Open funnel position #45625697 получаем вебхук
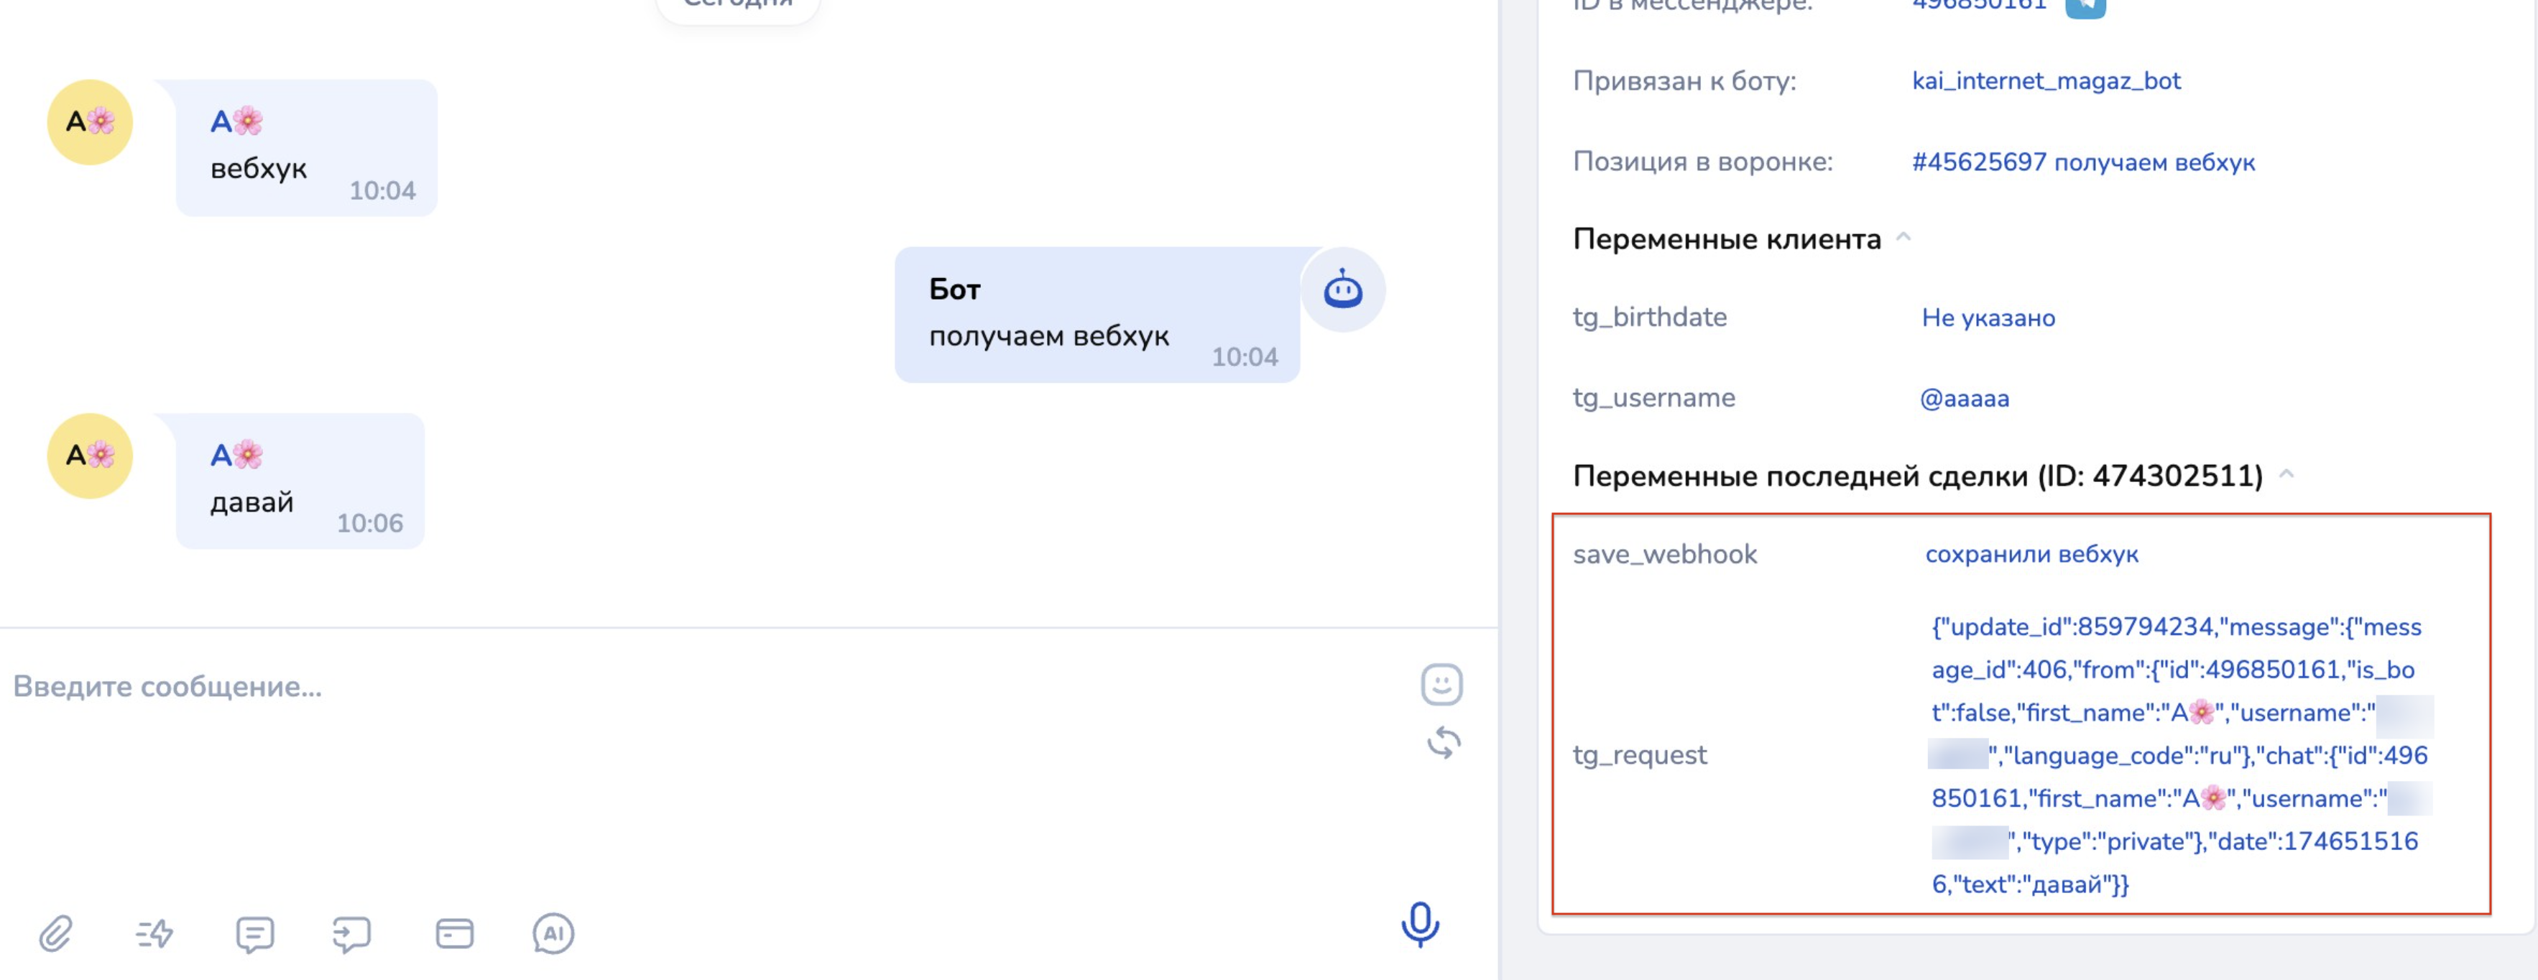Screen dimensions: 2538x980 click(2083, 162)
